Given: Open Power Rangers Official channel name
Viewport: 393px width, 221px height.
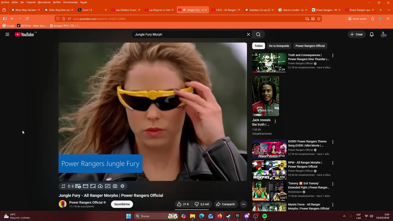Looking at the screenshot, I should [86, 202].
